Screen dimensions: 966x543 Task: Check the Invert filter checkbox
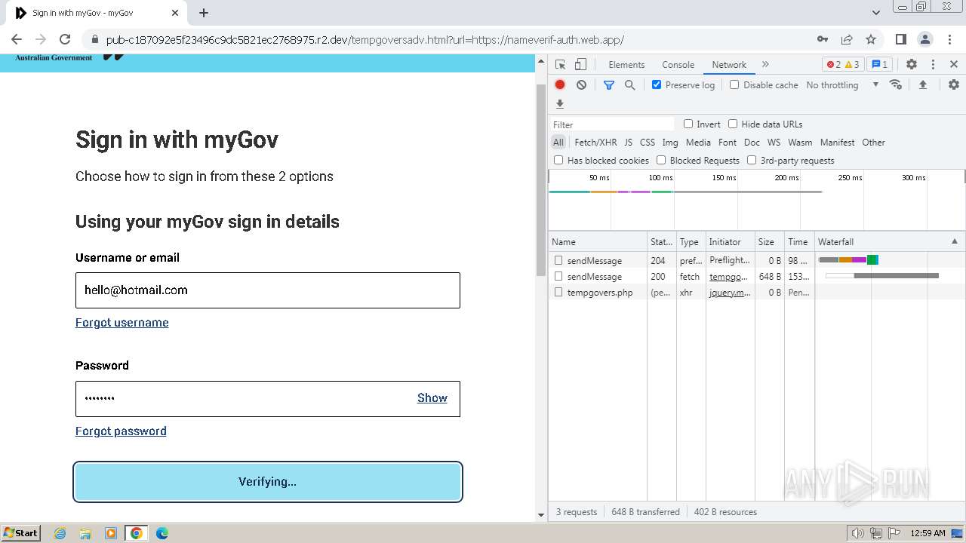pyautogui.click(x=688, y=124)
